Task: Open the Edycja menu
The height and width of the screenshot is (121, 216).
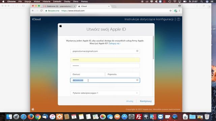Action: click(x=28, y=1)
